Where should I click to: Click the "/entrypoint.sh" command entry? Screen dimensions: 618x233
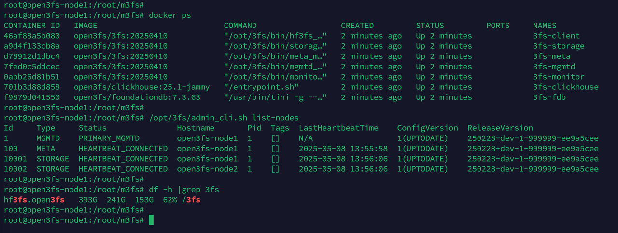pos(261,87)
